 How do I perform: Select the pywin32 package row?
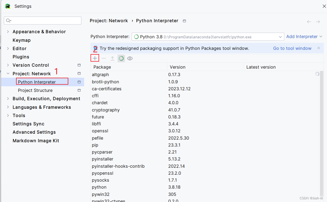pos(205,194)
